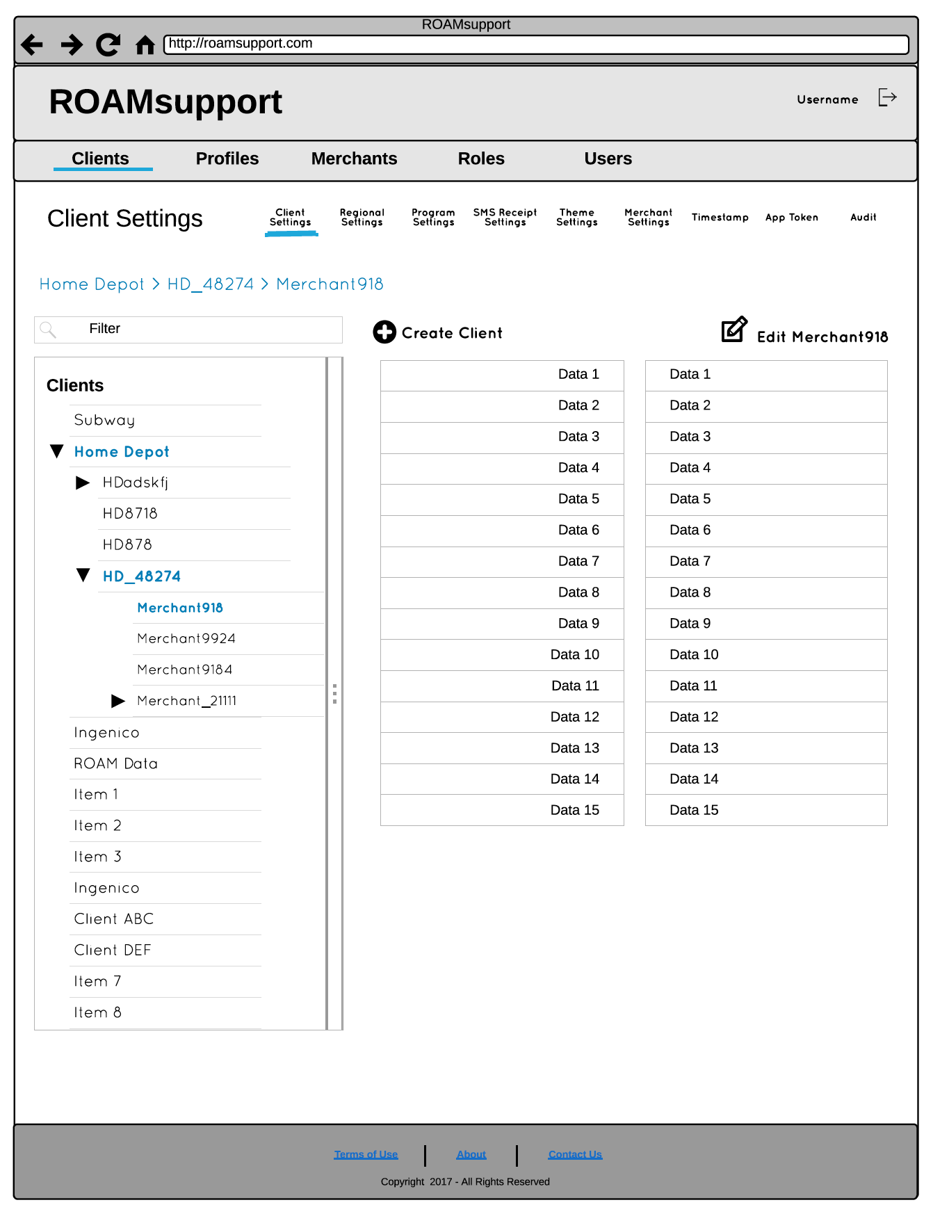Open the Profiles main tab
933x1214 pixels.
pyautogui.click(x=227, y=159)
